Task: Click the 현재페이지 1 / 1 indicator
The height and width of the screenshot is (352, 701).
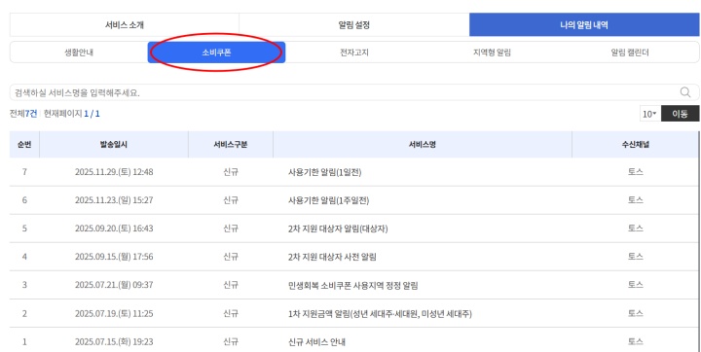Action: [x=72, y=114]
